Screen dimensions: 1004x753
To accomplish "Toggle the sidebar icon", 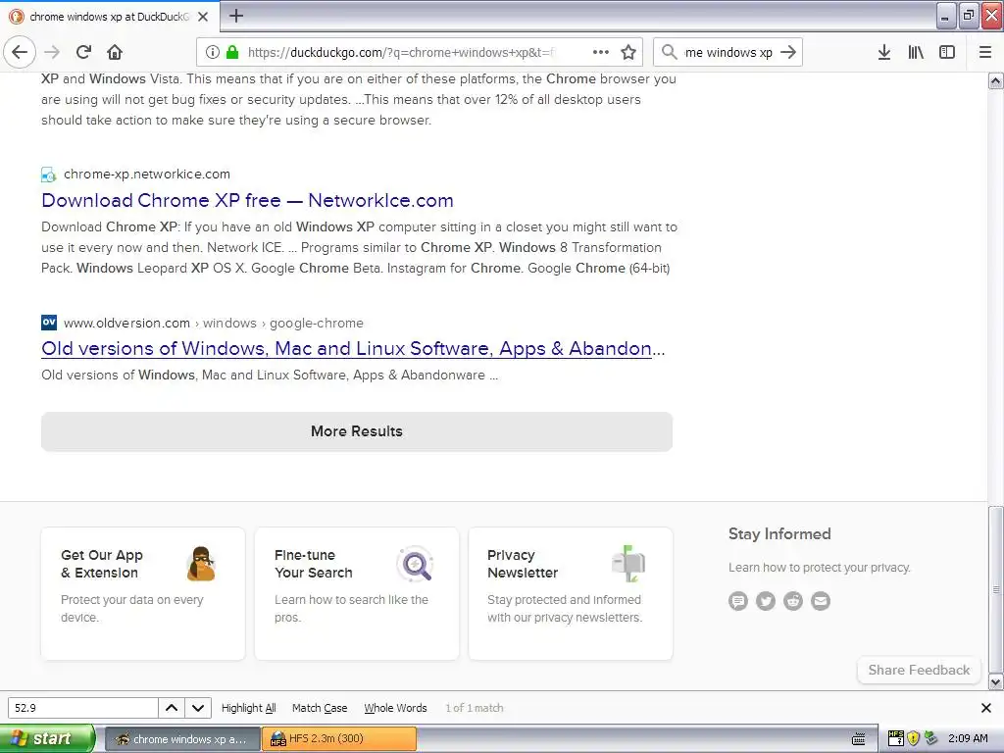I will [947, 53].
